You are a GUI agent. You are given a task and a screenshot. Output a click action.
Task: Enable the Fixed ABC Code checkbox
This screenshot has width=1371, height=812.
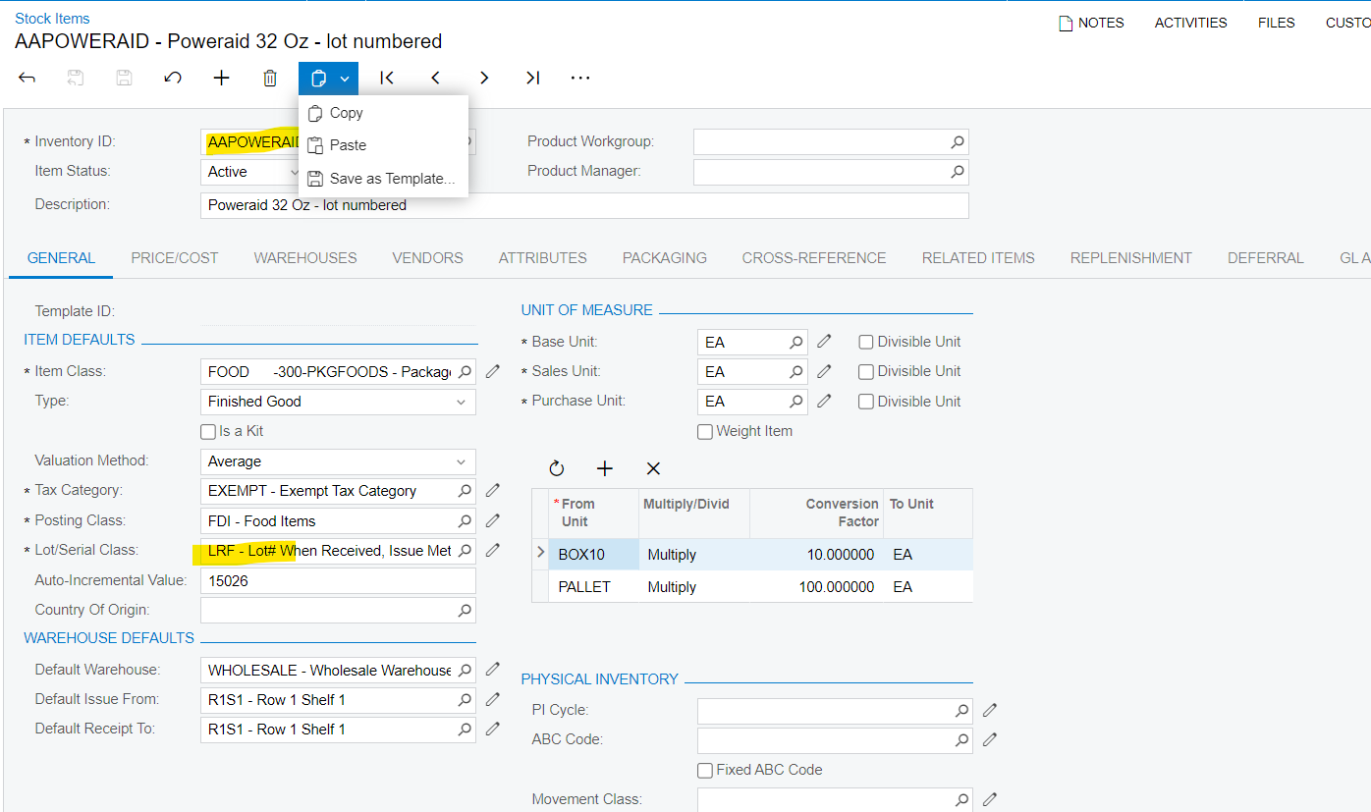(705, 770)
